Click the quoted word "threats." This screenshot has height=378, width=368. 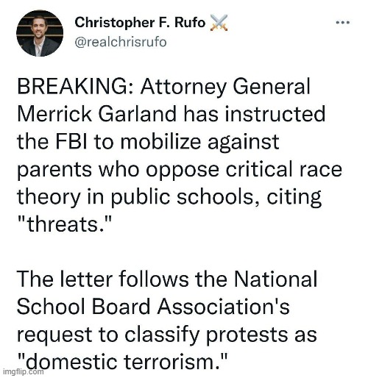pos(65,224)
